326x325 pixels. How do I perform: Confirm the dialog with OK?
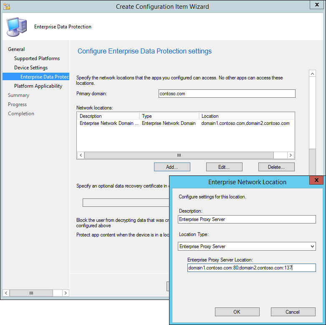pyautogui.click(x=237, y=312)
